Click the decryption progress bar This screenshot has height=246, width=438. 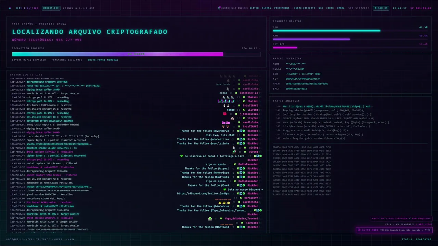137,54
